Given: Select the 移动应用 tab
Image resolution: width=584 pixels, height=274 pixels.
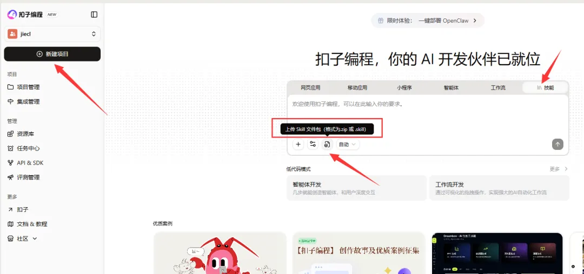Looking at the screenshot, I should tap(357, 87).
